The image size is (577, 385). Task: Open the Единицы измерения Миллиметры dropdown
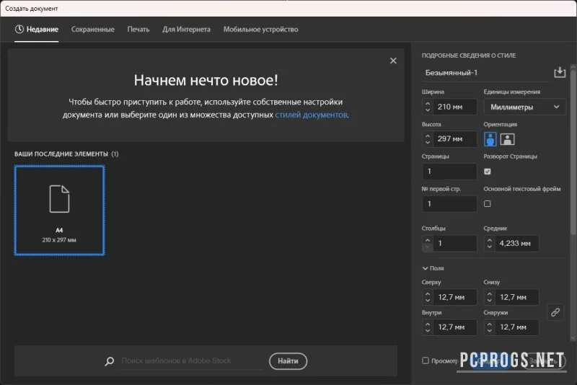click(524, 107)
